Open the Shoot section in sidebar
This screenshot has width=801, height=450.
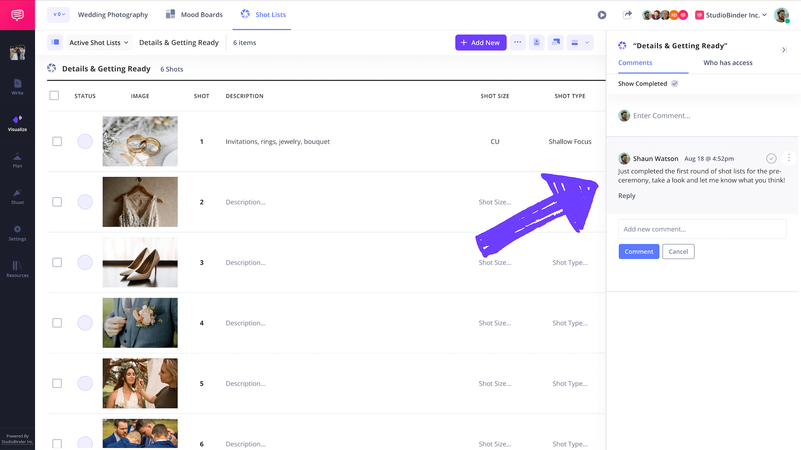click(x=18, y=197)
